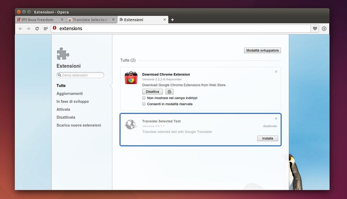The height and width of the screenshot is (199, 347).
Task: Reload the page with refresh icon
Action: point(37,29)
